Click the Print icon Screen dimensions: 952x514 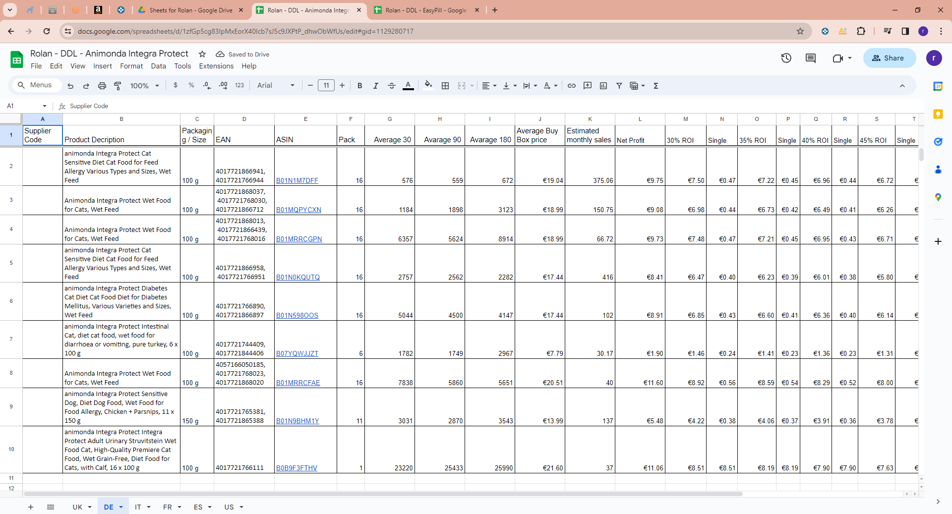point(102,86)
